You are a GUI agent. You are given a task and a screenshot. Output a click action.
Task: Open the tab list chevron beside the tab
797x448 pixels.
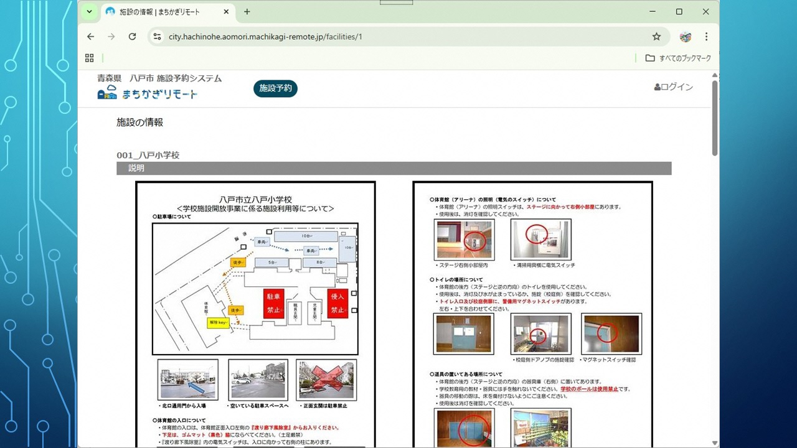[x=88, y=11]
